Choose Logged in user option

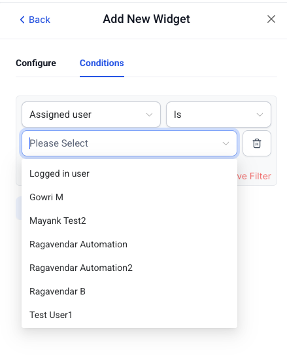pos(129,173)
